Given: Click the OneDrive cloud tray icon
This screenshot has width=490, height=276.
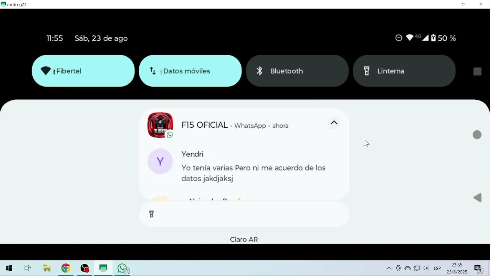Looking at the screenshot, I should pos(407,268).
